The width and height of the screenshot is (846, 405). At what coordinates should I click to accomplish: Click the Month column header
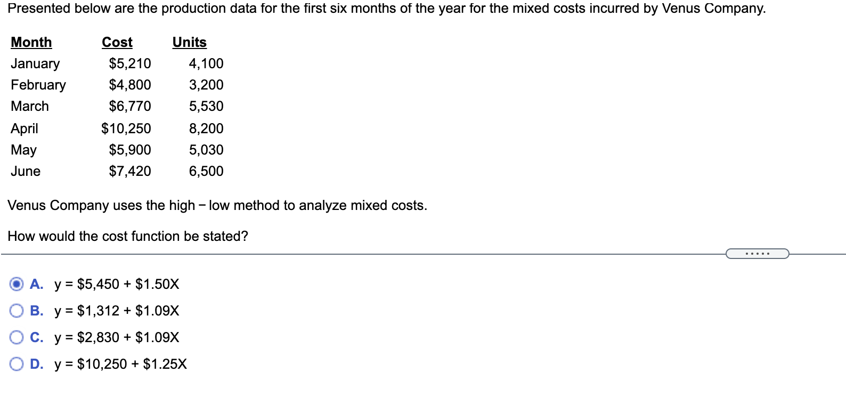coord(31,42)
